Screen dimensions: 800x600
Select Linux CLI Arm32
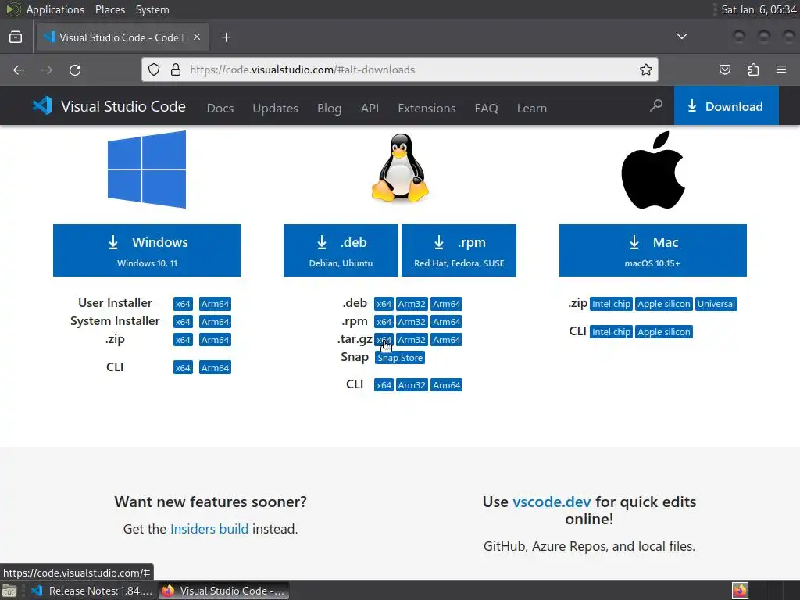pyautogui.click(x=412, y=385)
